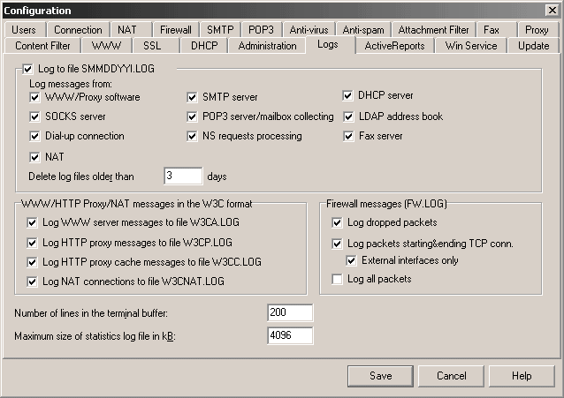The width and height of the screenshot is (564, 398).
Task: Switch to Content Filter tab
Action: [x=44, y=45]
